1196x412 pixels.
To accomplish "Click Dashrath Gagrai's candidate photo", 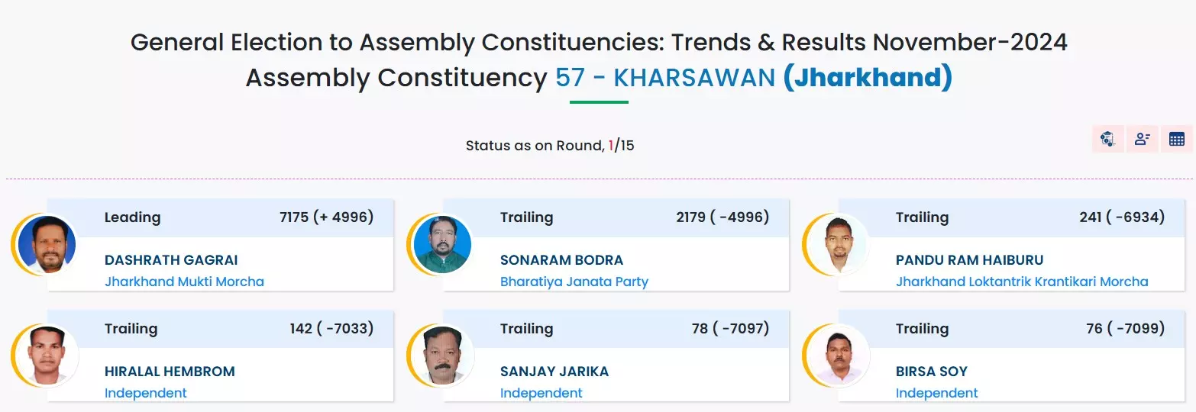I will click(x=47, y=245).
